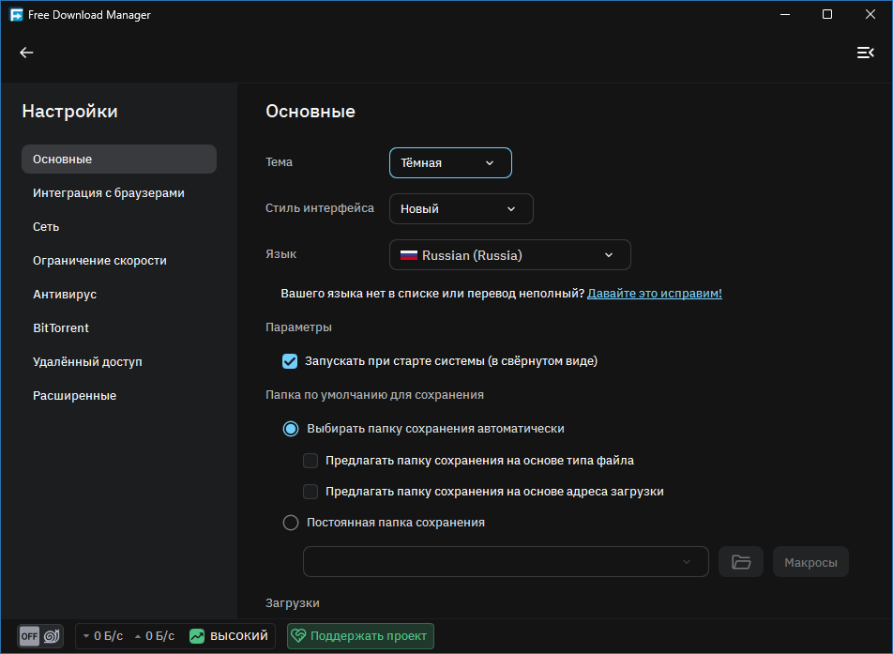The width and height of the screenshot is (893, 654).
Task: Click the Поддержать проект button
Action: 360,636
